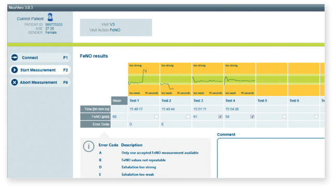Screen dimensions: 332x188
Task: Untick the Test 4 checkbox with value 58
Action: point(252,117)
